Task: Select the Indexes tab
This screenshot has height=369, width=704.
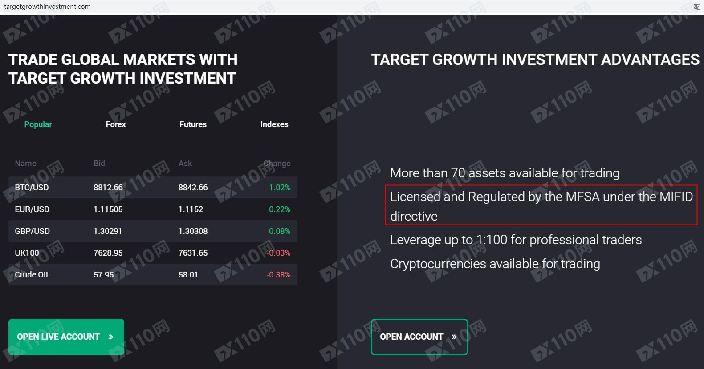Action: click(274, 124)
